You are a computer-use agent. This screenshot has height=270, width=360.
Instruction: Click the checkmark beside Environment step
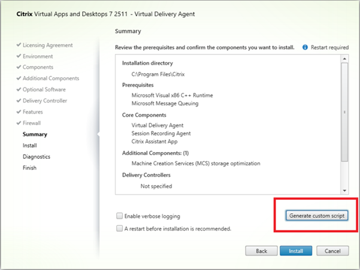pyautogui.click(x=19, y=56)
